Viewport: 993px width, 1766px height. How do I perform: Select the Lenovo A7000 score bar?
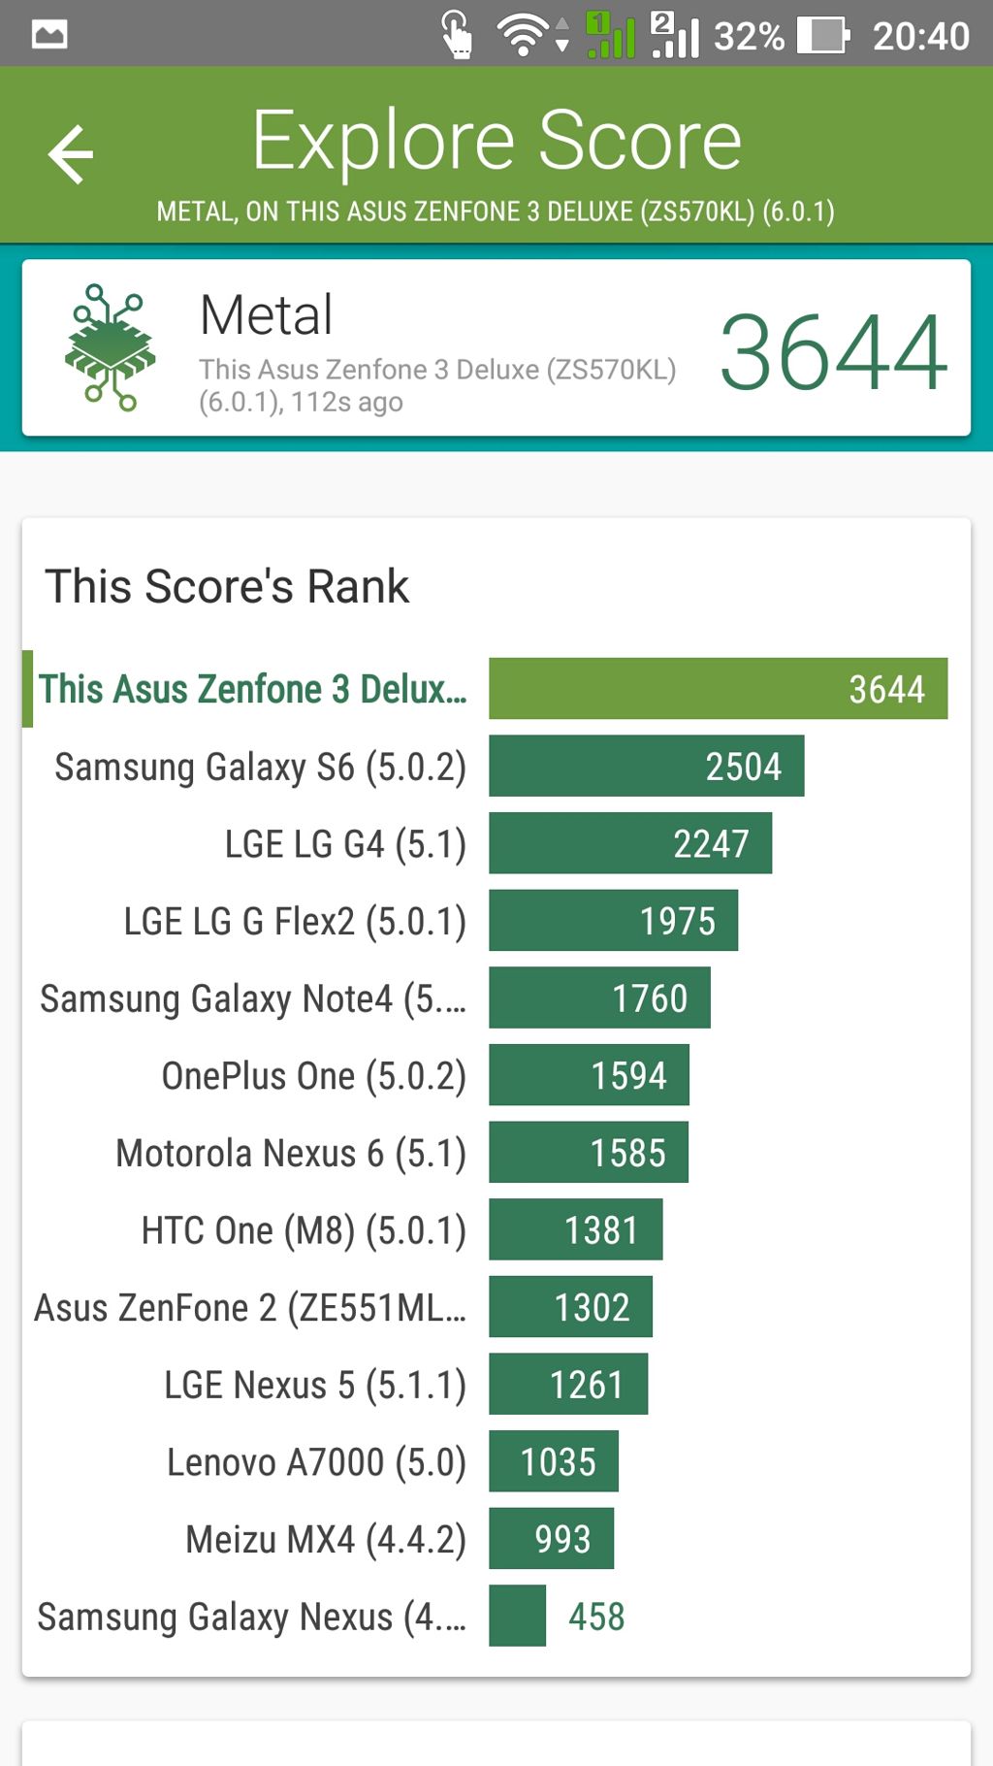[x=554, y=1461]
